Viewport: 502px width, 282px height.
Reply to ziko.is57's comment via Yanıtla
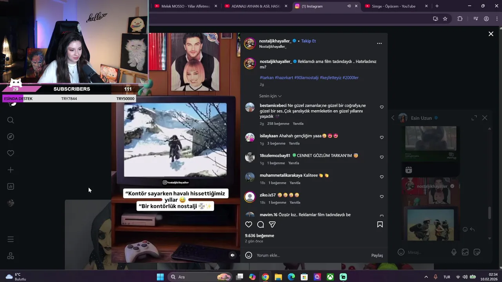pos(295,202)
